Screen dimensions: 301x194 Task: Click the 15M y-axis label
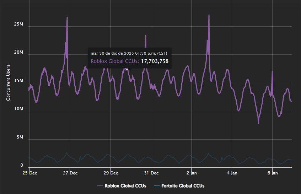18,80
